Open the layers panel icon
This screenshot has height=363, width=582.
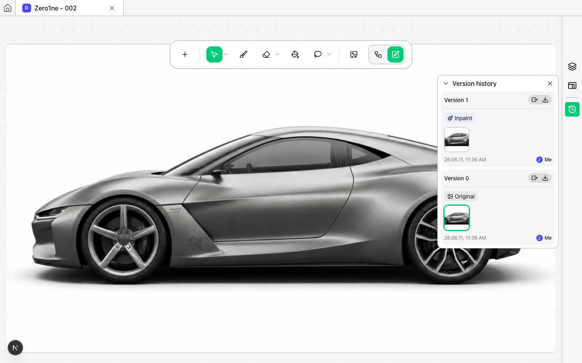pos(572,67)
